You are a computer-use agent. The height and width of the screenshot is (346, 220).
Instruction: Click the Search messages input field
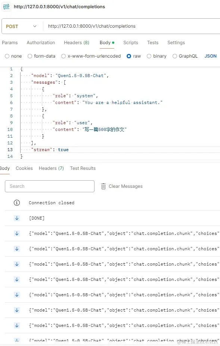pyautogui.click(x=49, y=186)
